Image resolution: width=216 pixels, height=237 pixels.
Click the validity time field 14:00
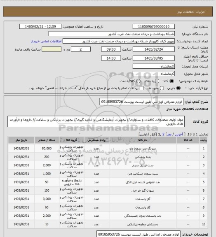click(111, 58)
